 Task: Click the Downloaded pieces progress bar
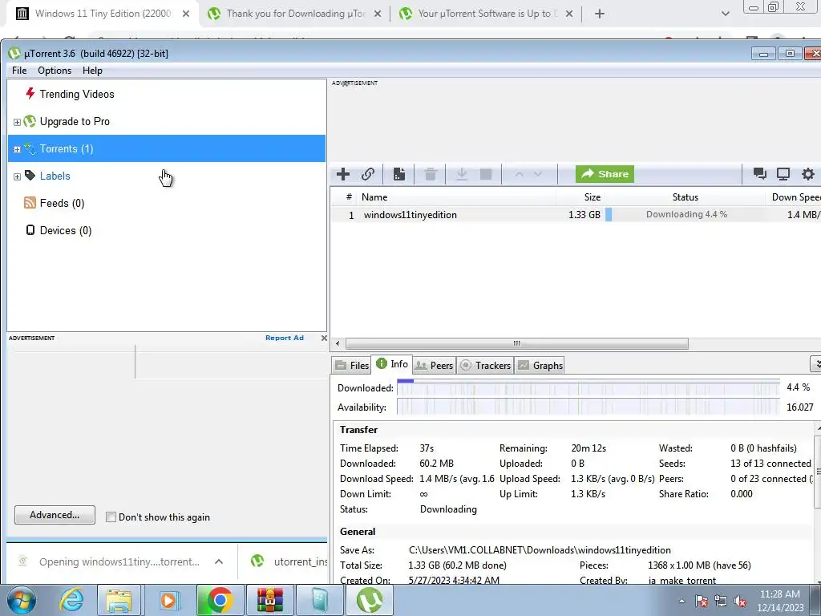pyautogui.click(x=588, y=387)
